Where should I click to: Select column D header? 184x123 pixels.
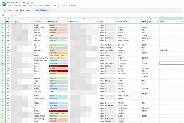pyautogui.click(x=59, y=19)
